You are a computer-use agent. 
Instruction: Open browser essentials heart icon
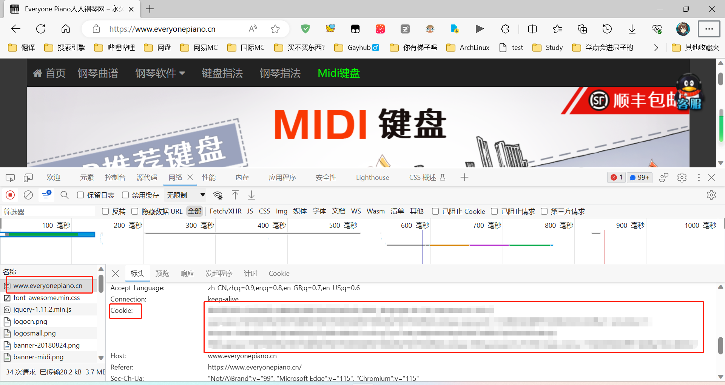point(657,29)
